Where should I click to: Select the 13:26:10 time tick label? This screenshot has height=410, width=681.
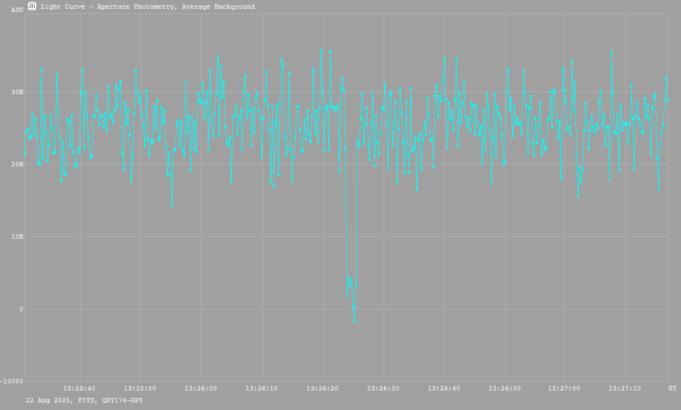(x=262, y=388)
